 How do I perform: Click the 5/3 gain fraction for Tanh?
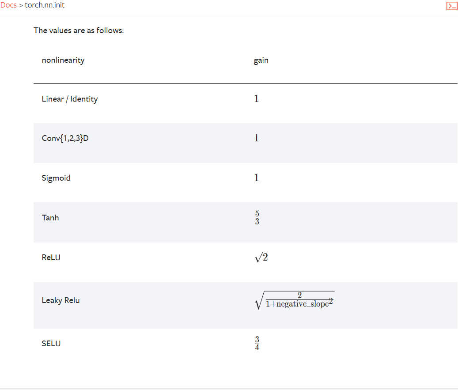[257, 217]
